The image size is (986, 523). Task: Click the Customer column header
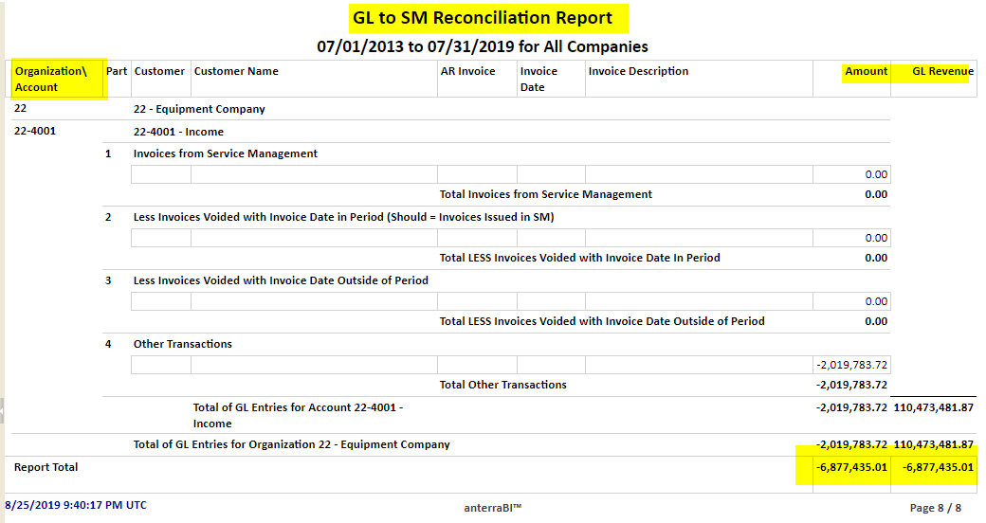pyautogui.click(x=159, y=71)
